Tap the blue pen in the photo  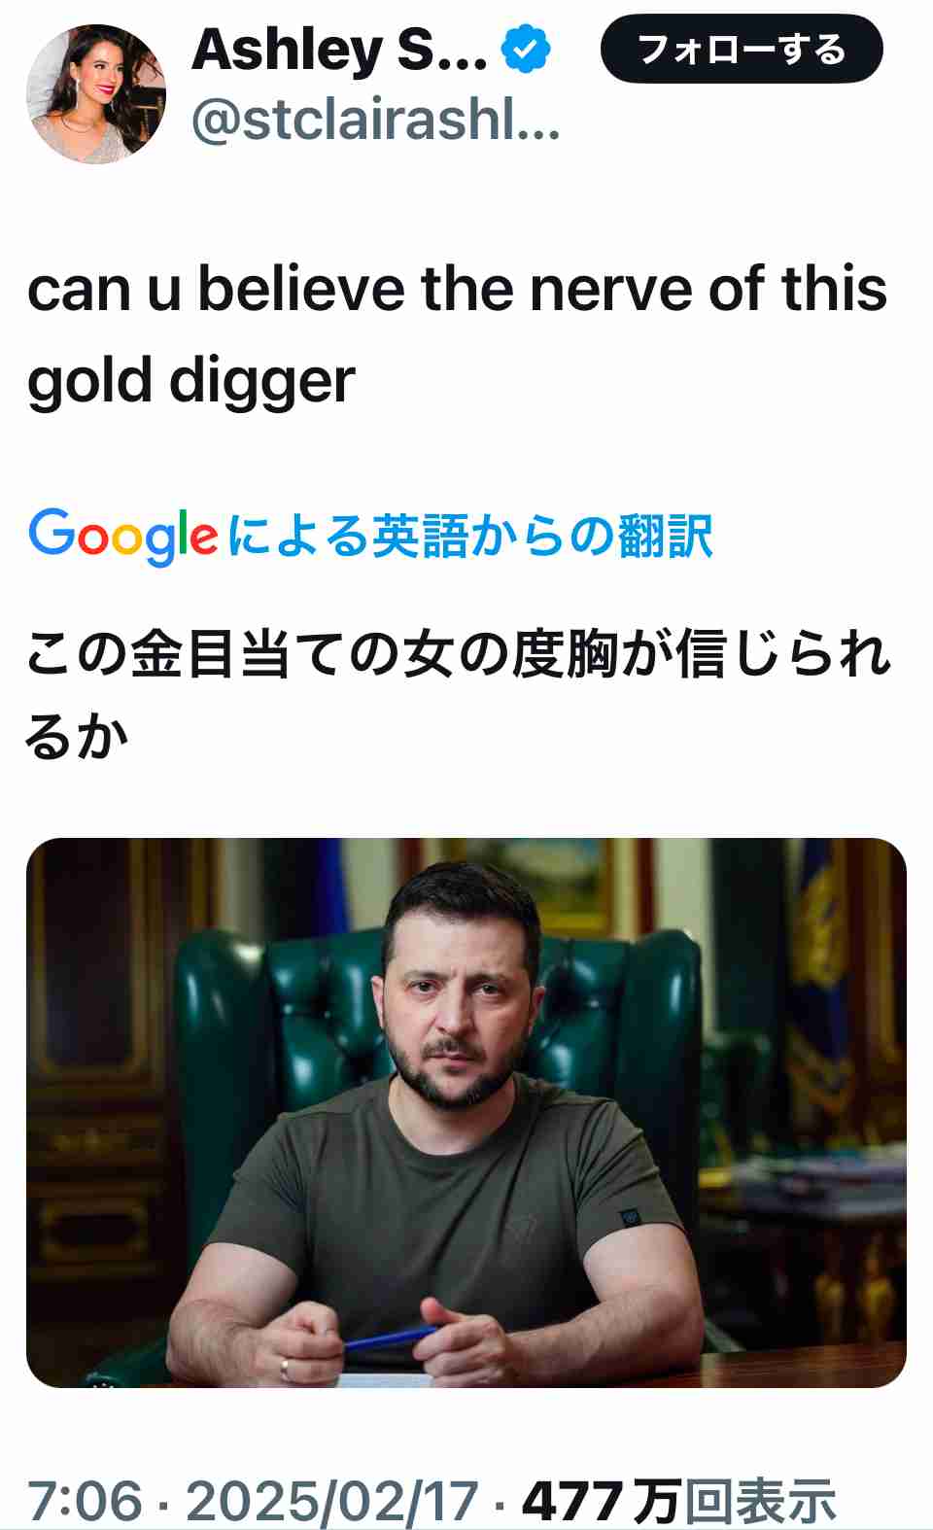pyautogui.click(x=391, y=1339)
